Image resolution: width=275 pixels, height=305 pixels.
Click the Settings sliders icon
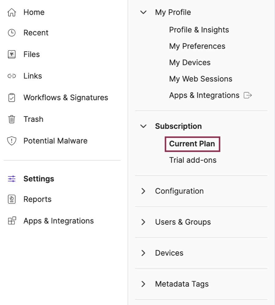pos(12,179)
